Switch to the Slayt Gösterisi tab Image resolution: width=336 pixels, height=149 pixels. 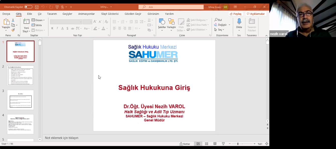tap(110, 14)
